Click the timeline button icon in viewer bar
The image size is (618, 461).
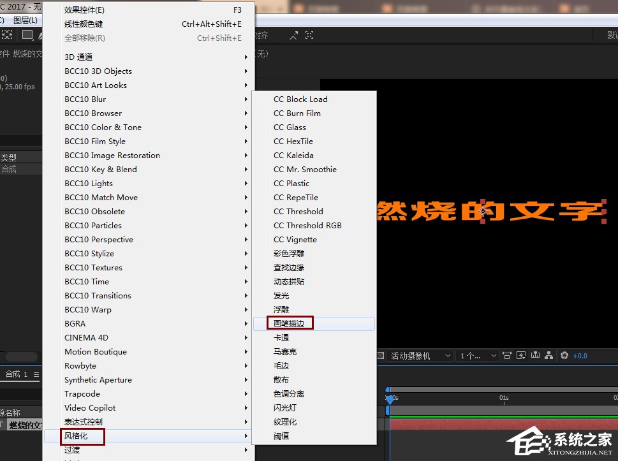[535, 355]
